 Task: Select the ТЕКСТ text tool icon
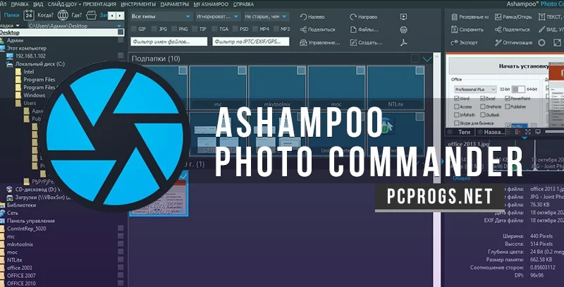(541, 17)
